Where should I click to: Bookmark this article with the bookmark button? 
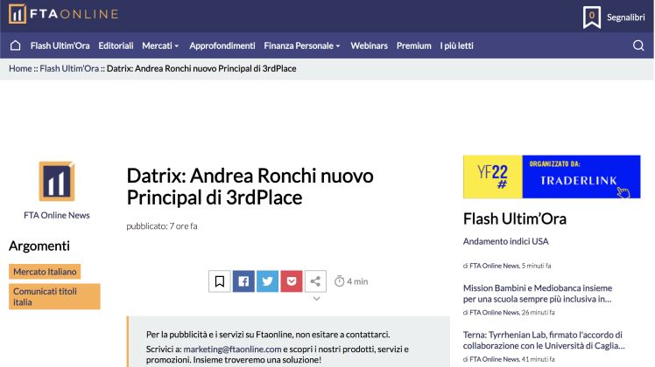click(x=219, y=281)
